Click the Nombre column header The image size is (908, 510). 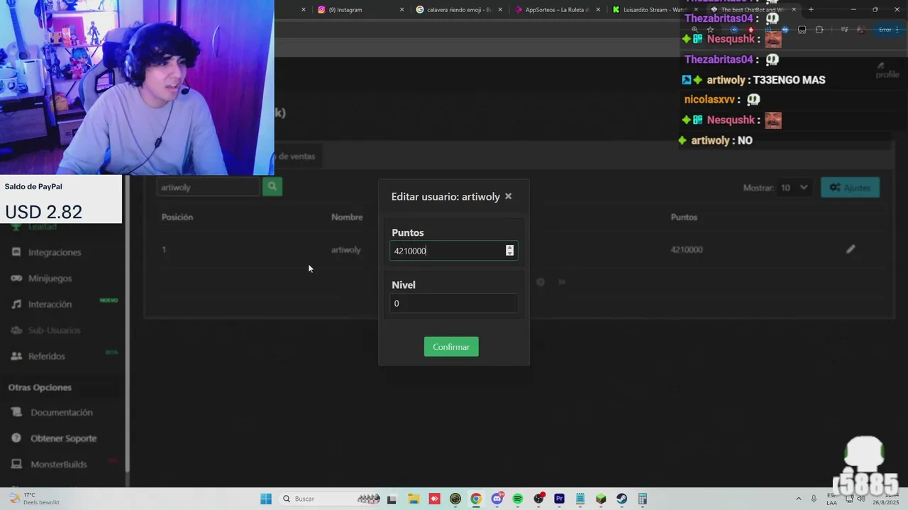tap(347, 217)
